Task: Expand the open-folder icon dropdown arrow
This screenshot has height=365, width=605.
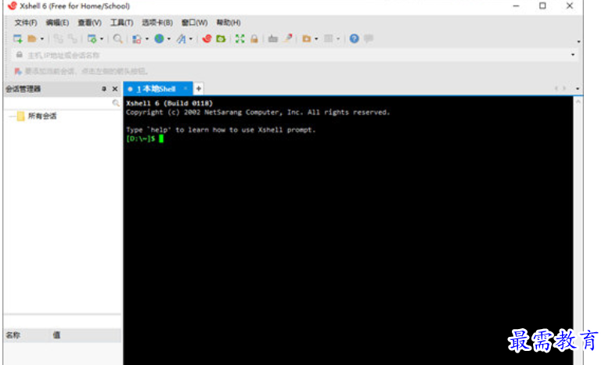Action: tap(41, 39)
